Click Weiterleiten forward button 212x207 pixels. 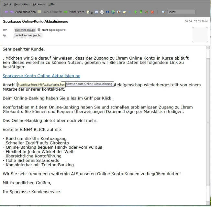click(74, 12)
